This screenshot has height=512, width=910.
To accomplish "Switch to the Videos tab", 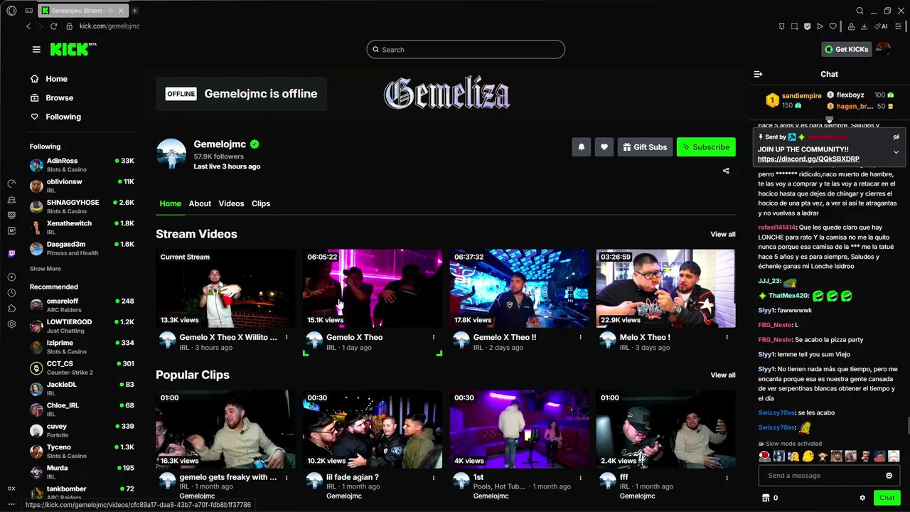I will 231,203.
